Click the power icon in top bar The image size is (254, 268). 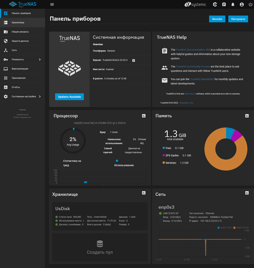(x=251, y=4)
